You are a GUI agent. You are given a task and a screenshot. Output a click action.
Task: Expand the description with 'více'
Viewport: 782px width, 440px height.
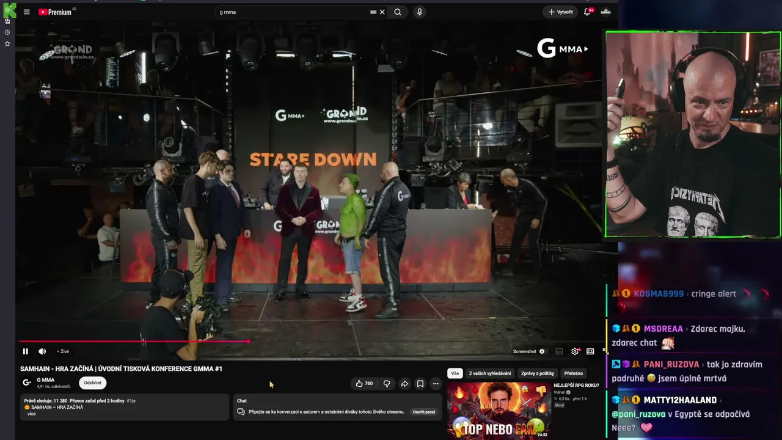tap(32, 414)
